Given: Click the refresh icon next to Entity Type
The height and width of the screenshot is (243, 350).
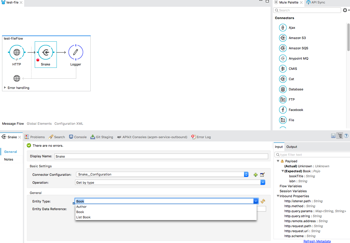Looking at the screenshot, I should tap(263, 201).
